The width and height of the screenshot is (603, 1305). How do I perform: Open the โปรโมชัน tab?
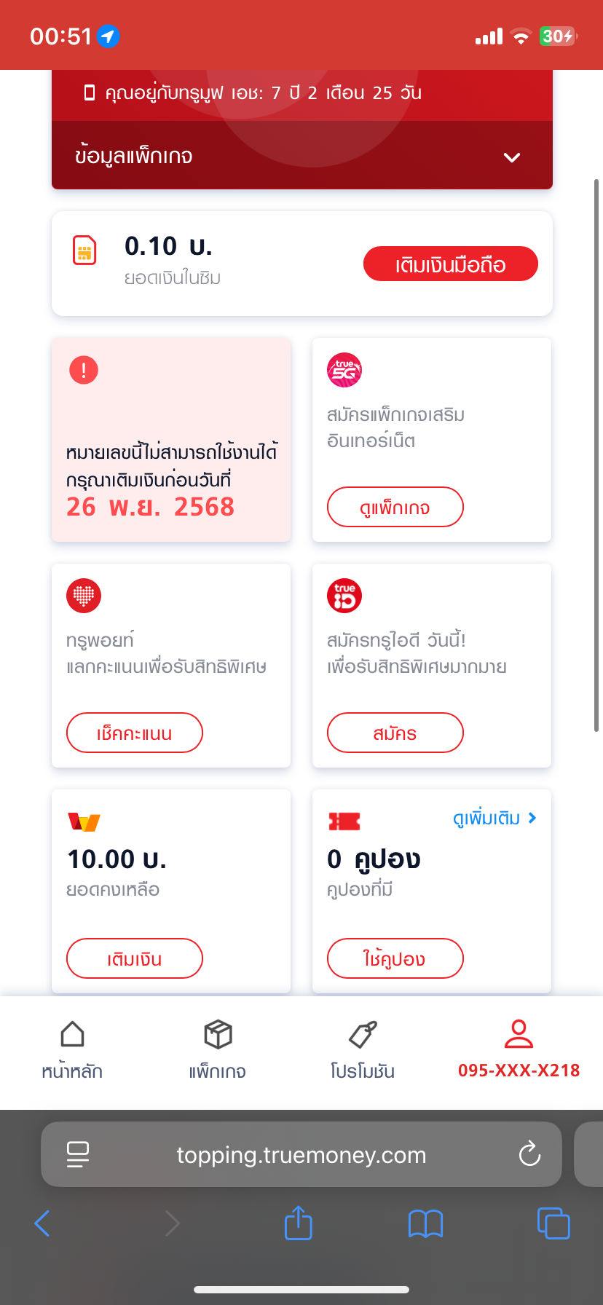pos(363,1049)
